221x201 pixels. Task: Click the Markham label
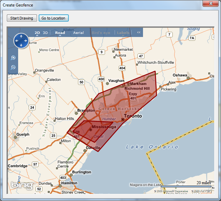[138, 84]
